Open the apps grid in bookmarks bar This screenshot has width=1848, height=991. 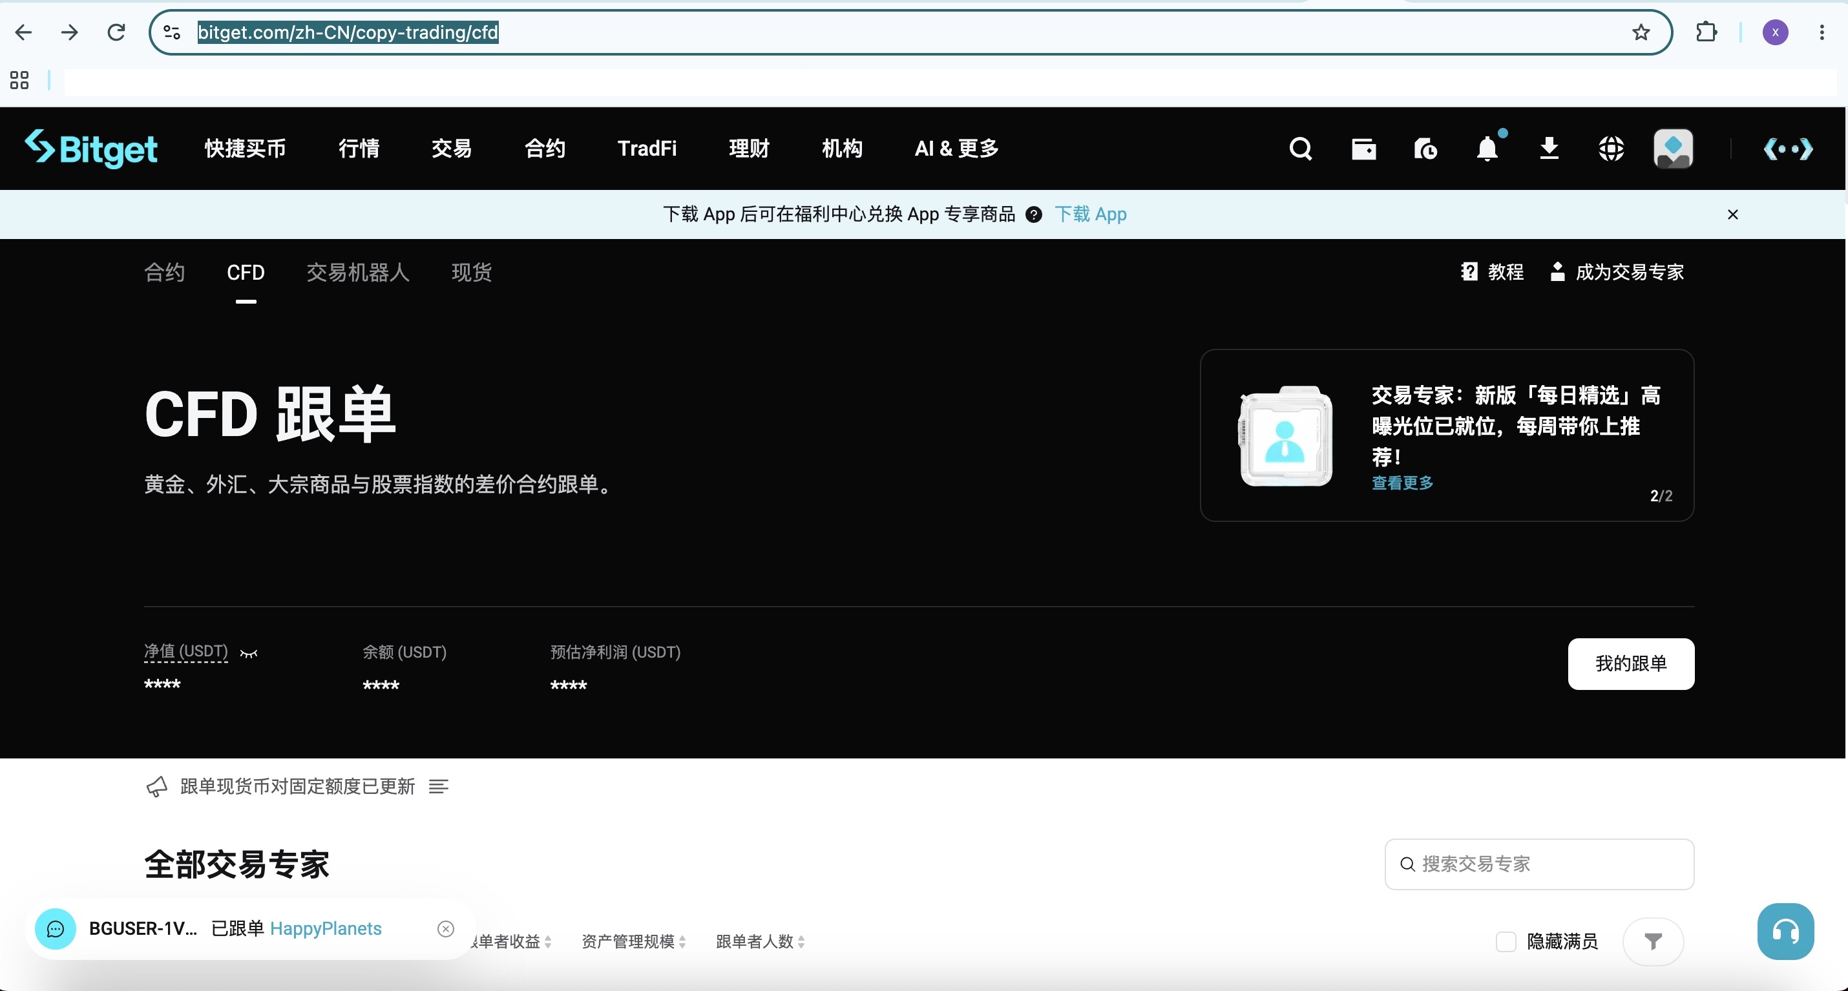pyautogui.click(x=19, y=80)
